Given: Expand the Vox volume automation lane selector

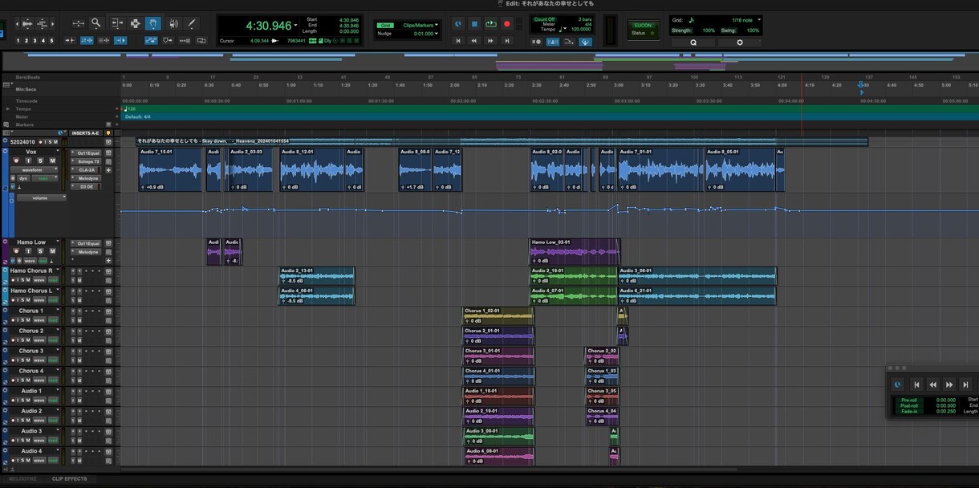Looking at the screenshot, I should coord(41,197).
